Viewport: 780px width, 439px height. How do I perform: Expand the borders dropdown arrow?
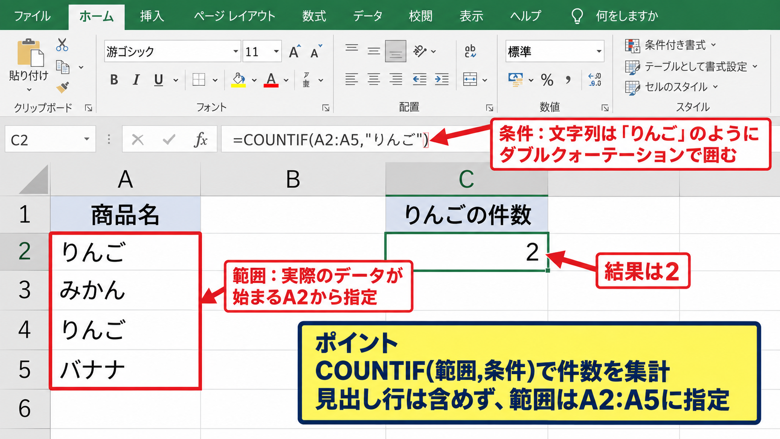point(215,80)
